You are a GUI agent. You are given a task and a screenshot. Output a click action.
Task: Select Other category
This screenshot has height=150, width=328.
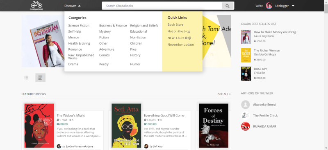click(x=103, y=43)
